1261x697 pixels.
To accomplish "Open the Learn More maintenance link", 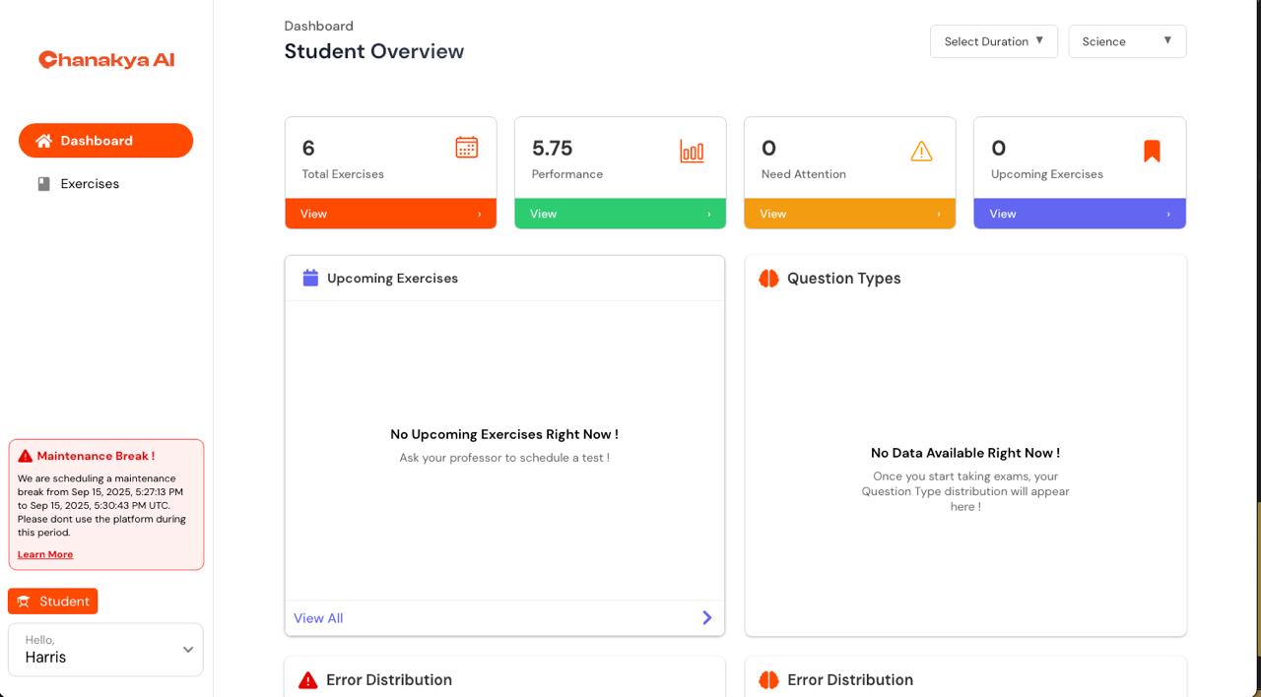I will (45, 554).
